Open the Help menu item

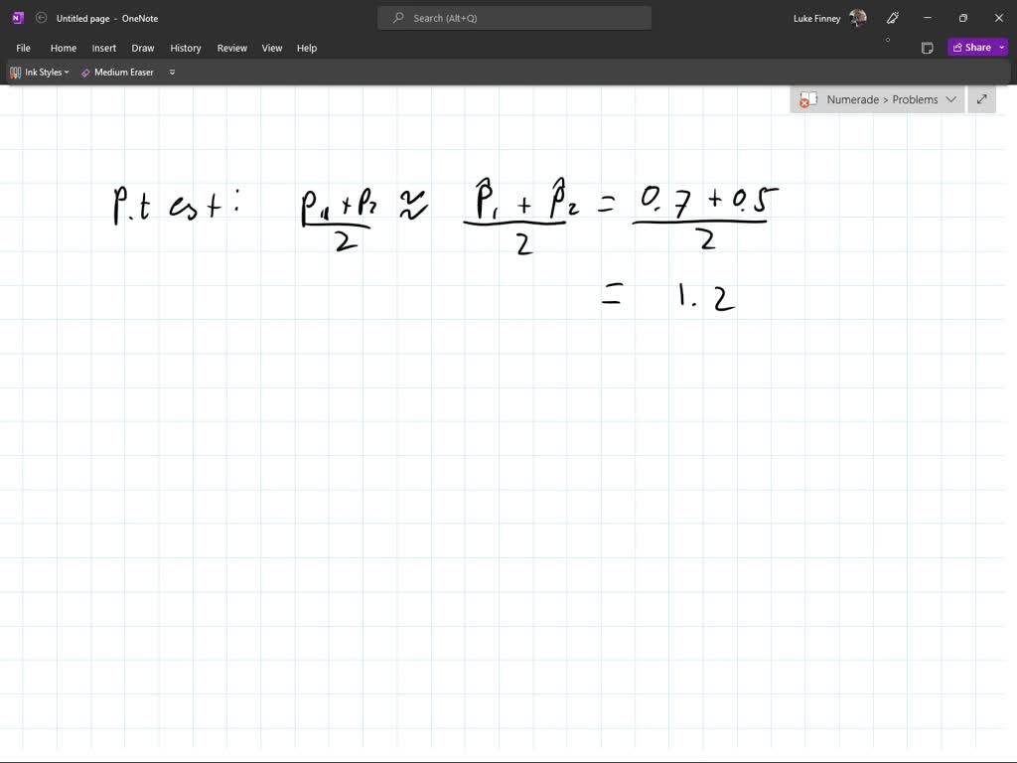tap(307, 48)
